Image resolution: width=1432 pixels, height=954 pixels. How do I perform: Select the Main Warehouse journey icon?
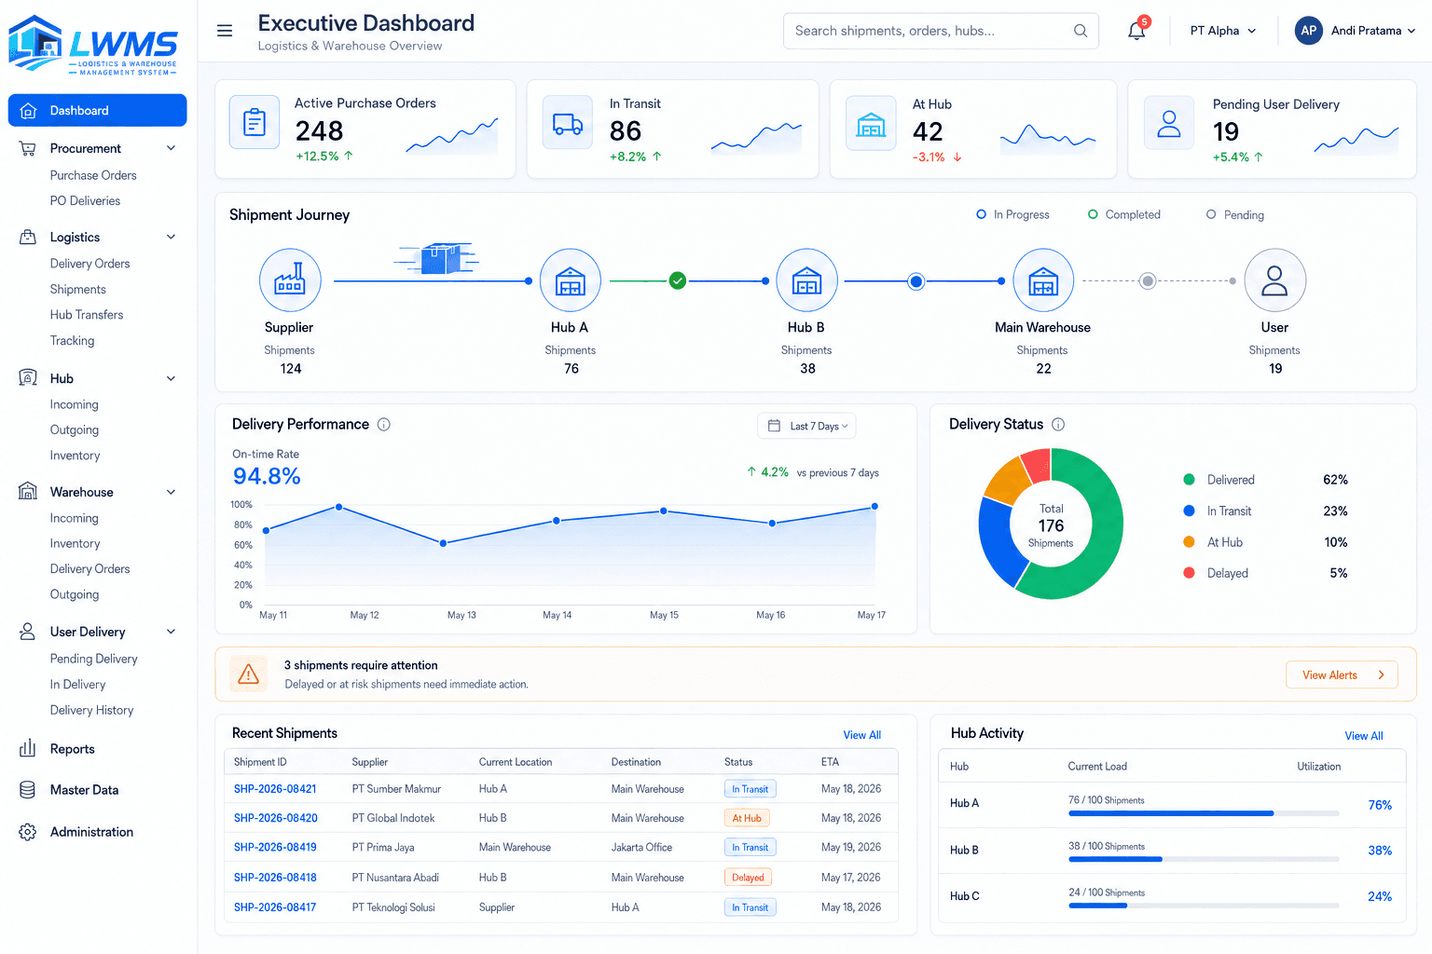pyautogui.click(x=1043, y=279)
